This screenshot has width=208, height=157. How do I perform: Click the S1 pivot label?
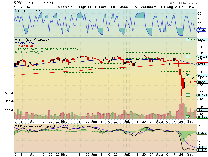[x=188, y=95]
